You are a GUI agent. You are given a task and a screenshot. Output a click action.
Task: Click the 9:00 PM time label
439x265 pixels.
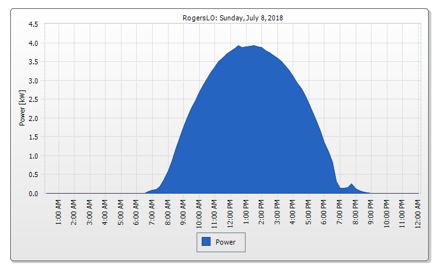371,212
